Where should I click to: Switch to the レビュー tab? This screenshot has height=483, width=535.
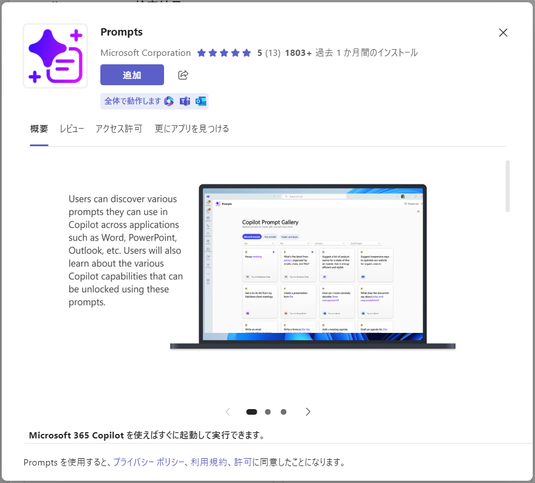72,129
